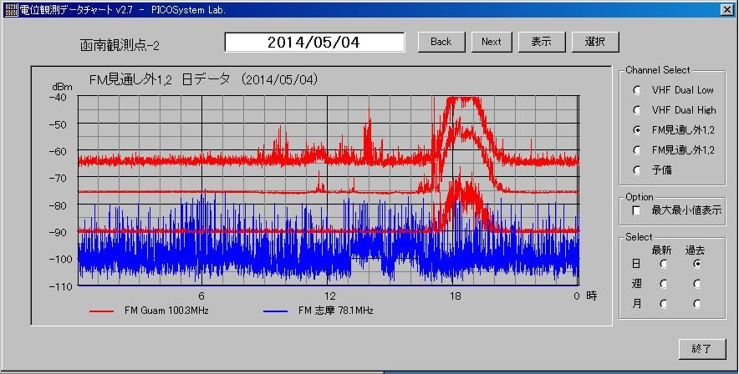Click the 終了 button to exit
This screenshot has width=739, height=374.
tap(702, 348)
